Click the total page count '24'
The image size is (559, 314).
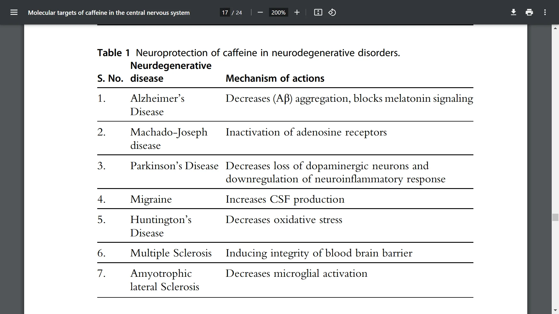tap(239, 13)
